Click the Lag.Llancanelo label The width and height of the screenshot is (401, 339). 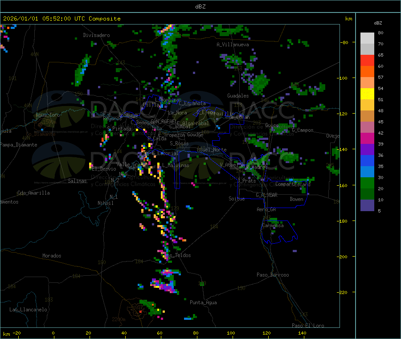coord(29,310)
